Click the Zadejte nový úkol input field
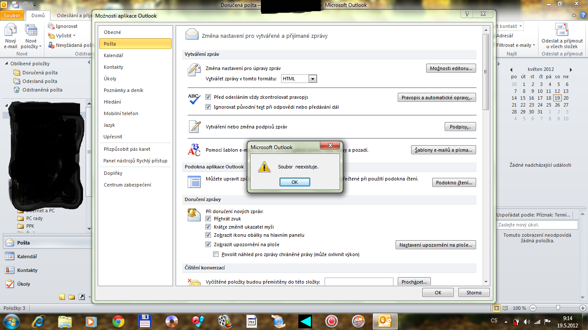The height and width of the screenshot is (330, 588). click(537, 225)
